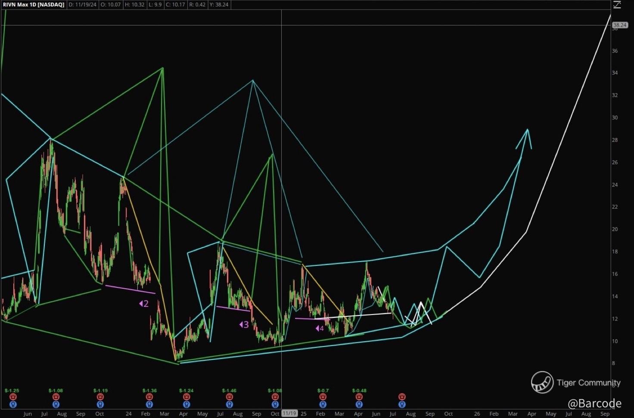Screen dimensions: 634x418
Task: Click the 30 price axis label
Action: [615, 118]
